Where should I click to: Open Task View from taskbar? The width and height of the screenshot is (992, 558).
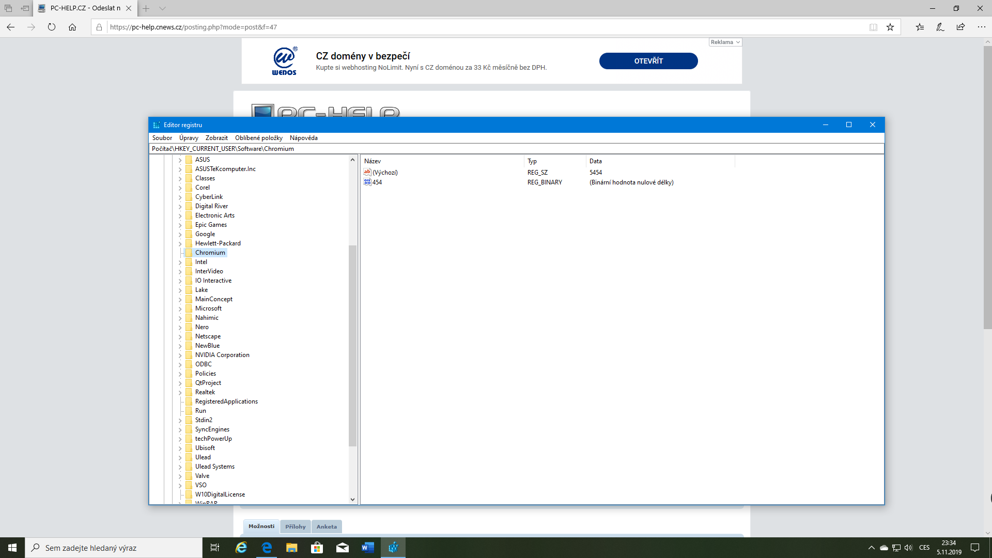[x=215, y=548]
